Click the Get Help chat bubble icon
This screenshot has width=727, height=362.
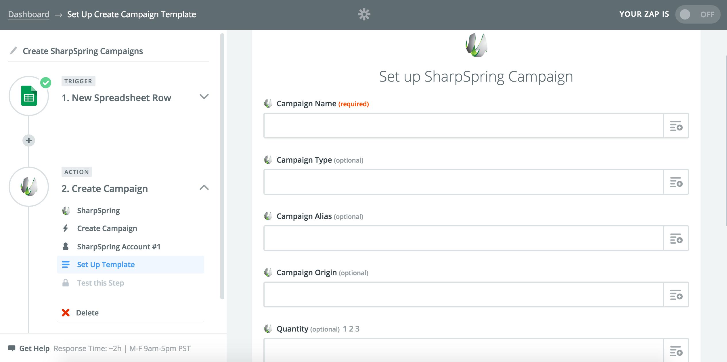(x=12, y=348)
